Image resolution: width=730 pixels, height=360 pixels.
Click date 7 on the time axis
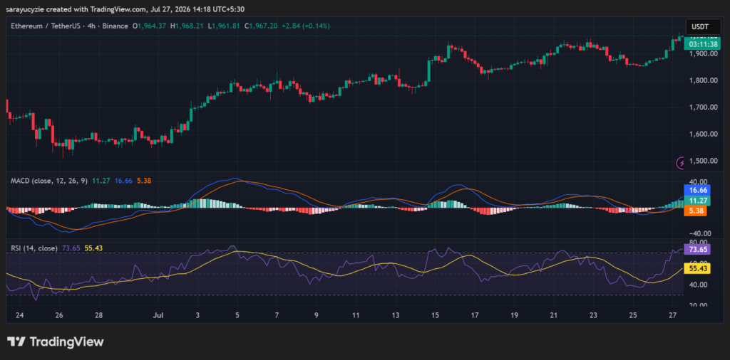click(x=277, y=315)
